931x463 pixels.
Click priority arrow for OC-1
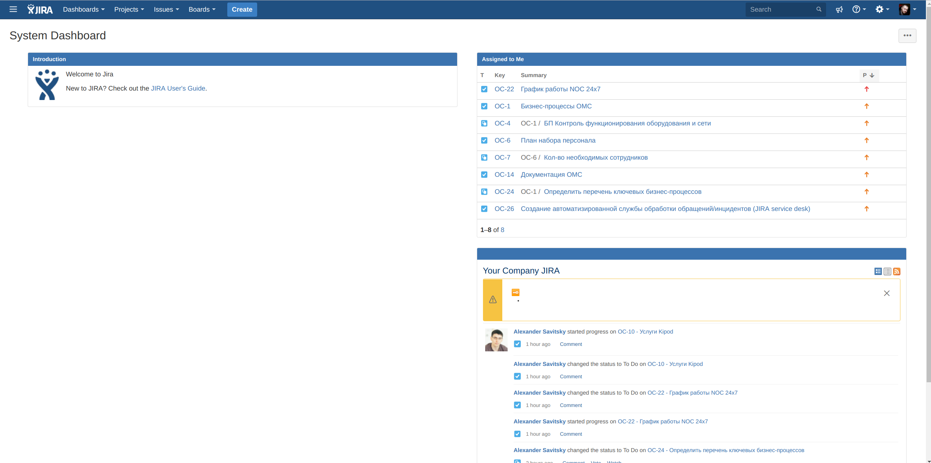867,106
